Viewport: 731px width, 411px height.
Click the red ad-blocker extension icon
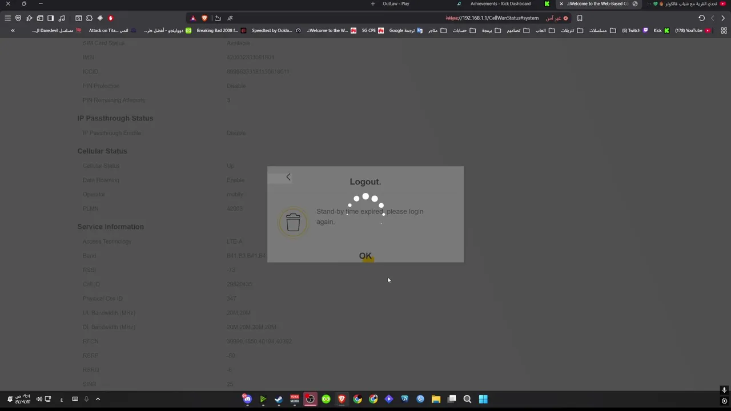click(x=111, y=18)
